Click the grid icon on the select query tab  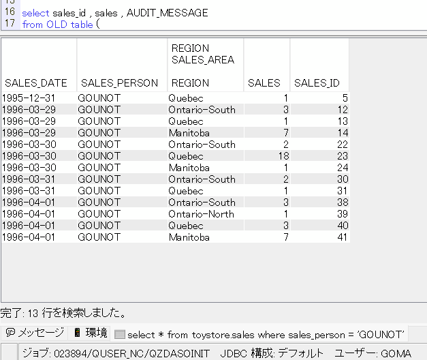(x=120, y=334)
